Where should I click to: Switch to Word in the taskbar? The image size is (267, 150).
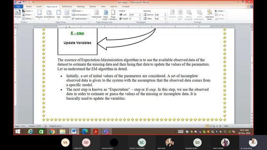[x=74, y=132]
